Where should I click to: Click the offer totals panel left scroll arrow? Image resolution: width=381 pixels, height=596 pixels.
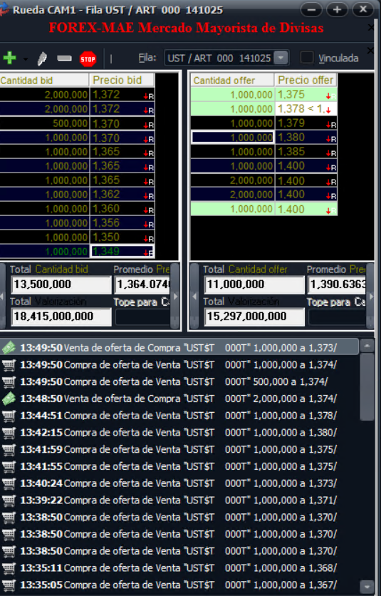194,296
